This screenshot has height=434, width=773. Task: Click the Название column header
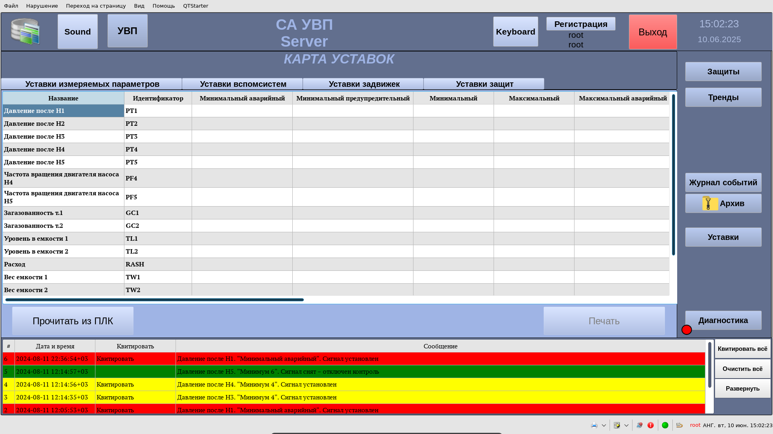pyautogui.click(x=63, y=98)
